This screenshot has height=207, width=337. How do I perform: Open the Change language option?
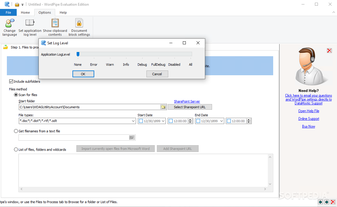10,27
